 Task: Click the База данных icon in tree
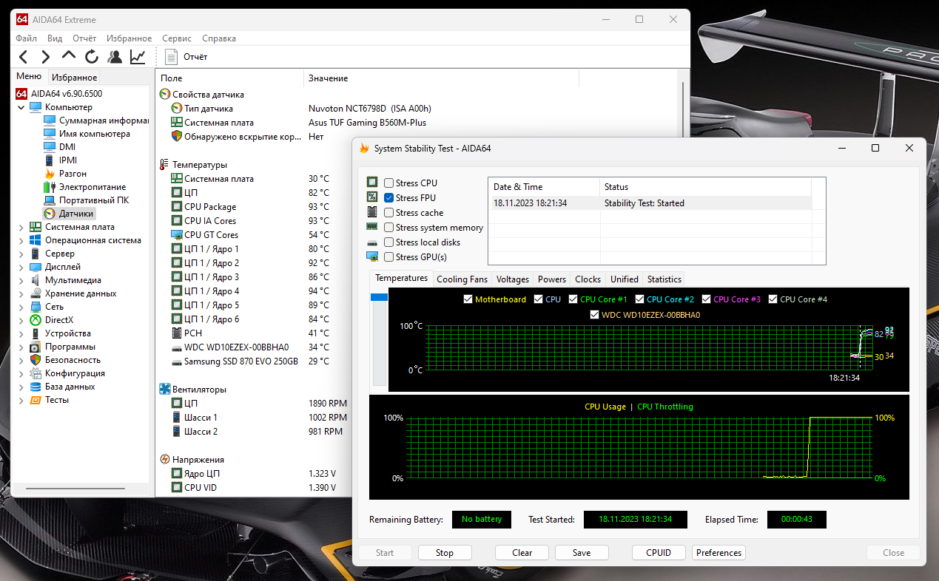click(x=36, y=387)
